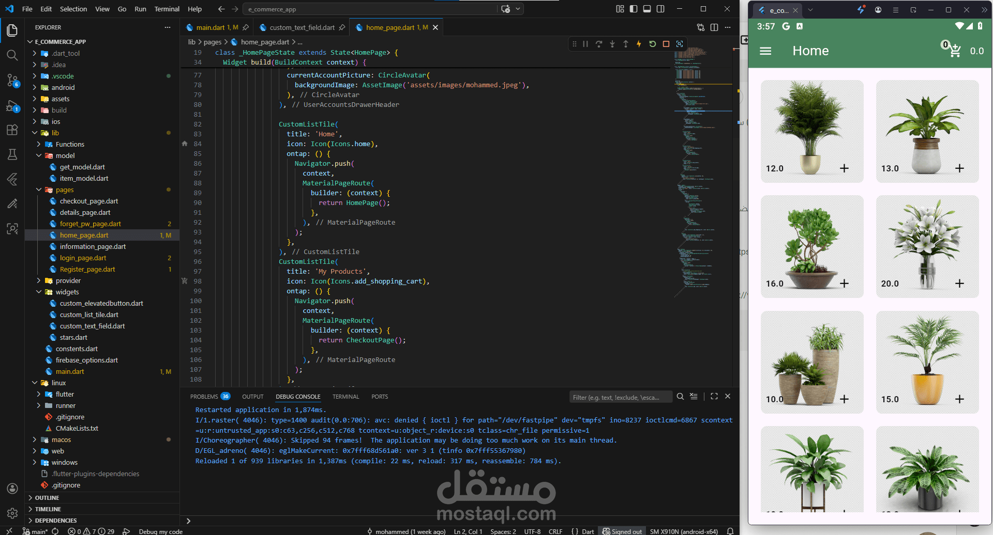
Task: Switch to the custom_text_field.dart tab
Action: (x=302, y=27)
